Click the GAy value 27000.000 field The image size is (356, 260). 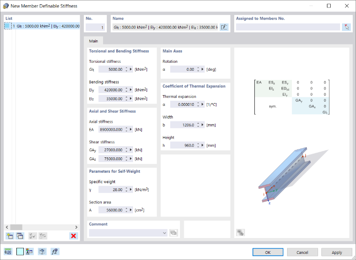[x=111, y=150]
